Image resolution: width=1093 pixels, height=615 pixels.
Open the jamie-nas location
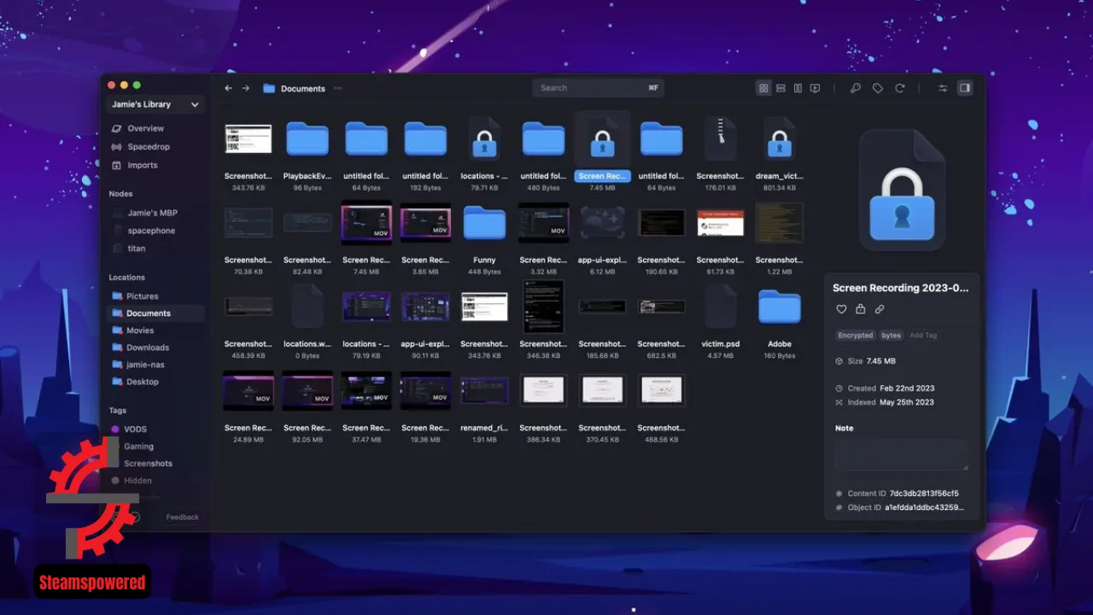145,365
